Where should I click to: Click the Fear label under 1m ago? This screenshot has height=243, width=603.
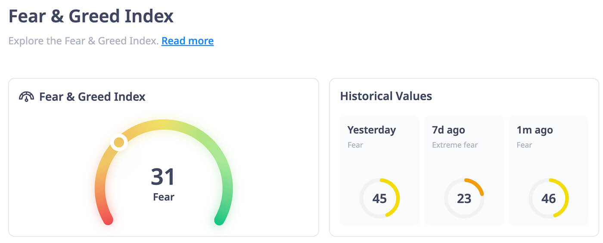click(x=524, y=145)
